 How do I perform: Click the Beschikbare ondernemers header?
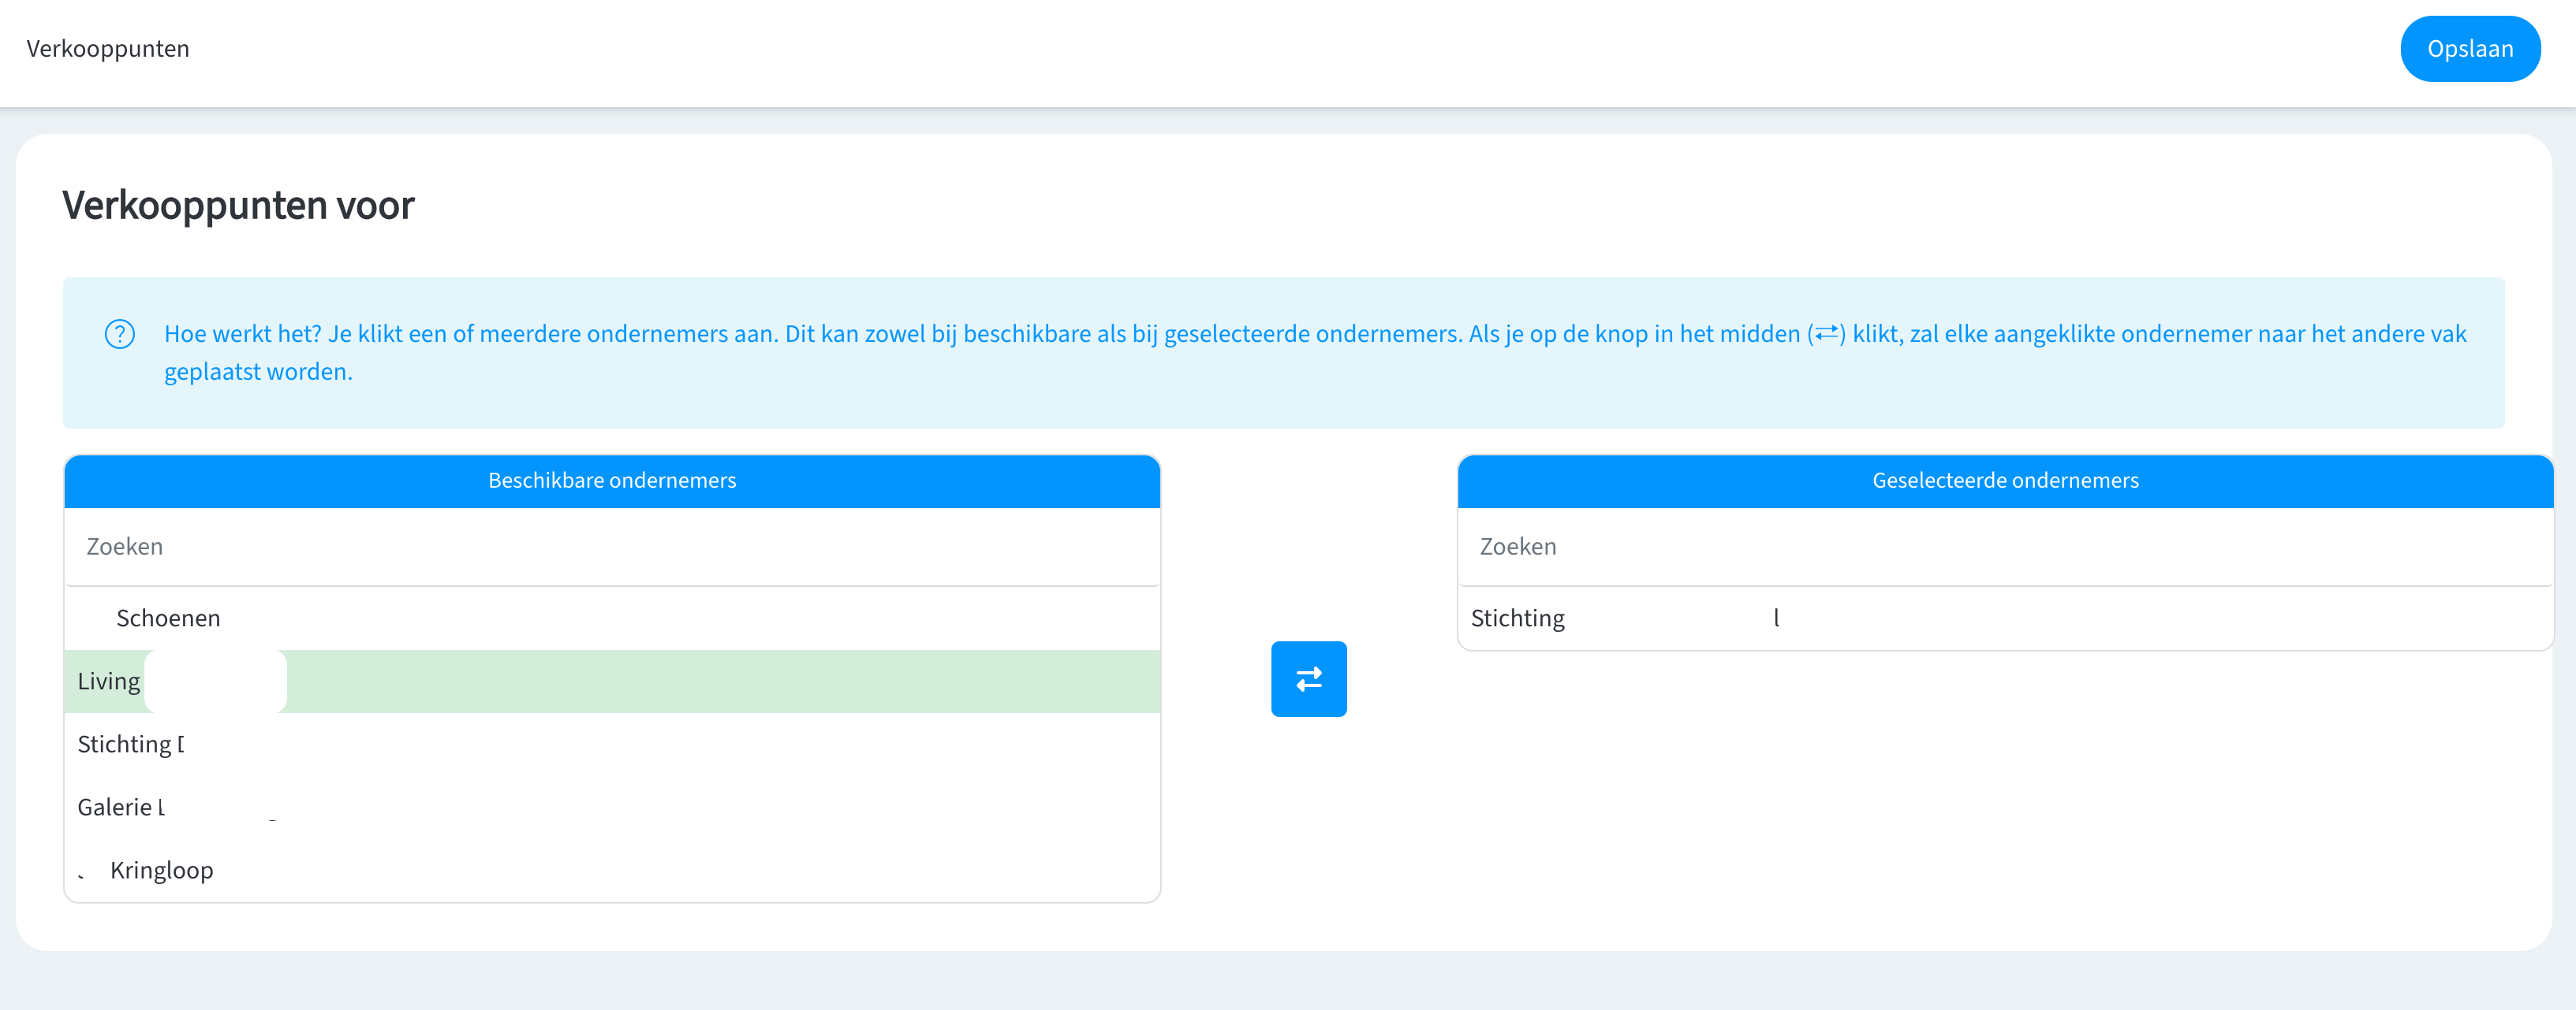click(x=611, y=481)
